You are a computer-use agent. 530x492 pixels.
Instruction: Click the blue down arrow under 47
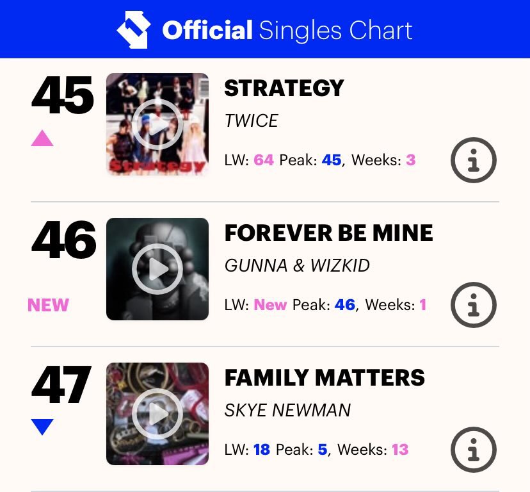click(42, 427)
